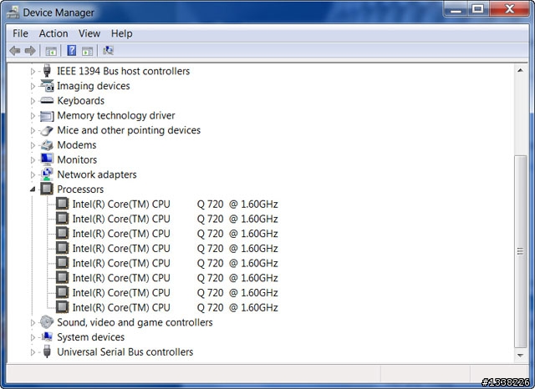Maximize the Device Manager window

click(478, 9)
